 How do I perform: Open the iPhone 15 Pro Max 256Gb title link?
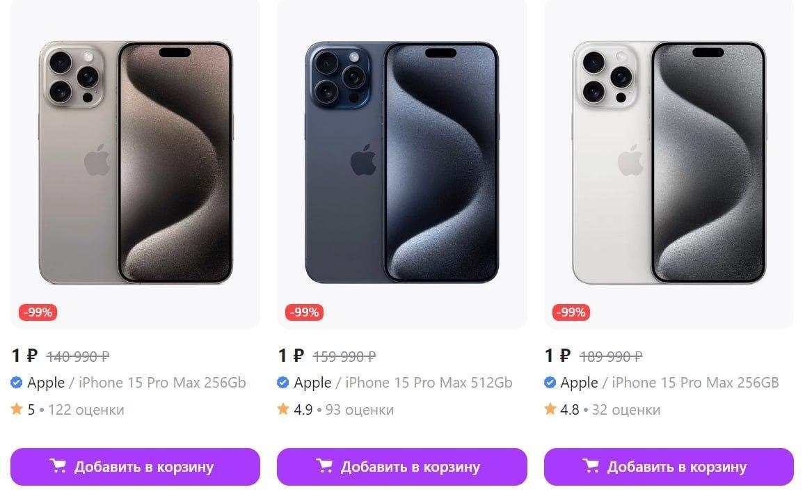click(x=162, y=383)
